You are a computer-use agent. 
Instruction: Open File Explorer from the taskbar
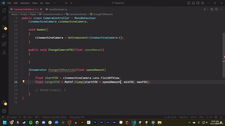click(x=159, y=122)
